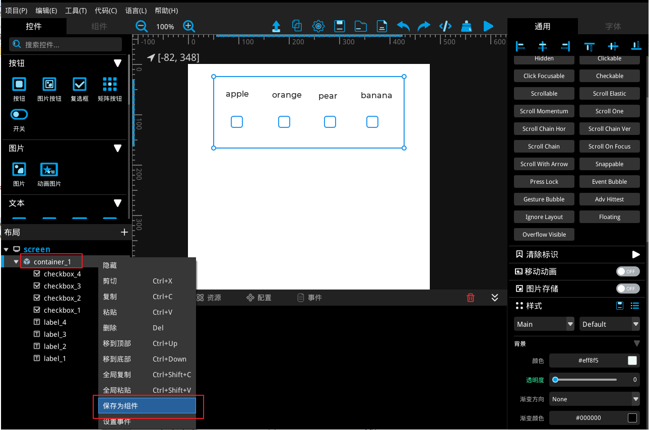Open gradient color swatch #000000
The width and height of the screenshot is (649, 430).
(632, 418)
